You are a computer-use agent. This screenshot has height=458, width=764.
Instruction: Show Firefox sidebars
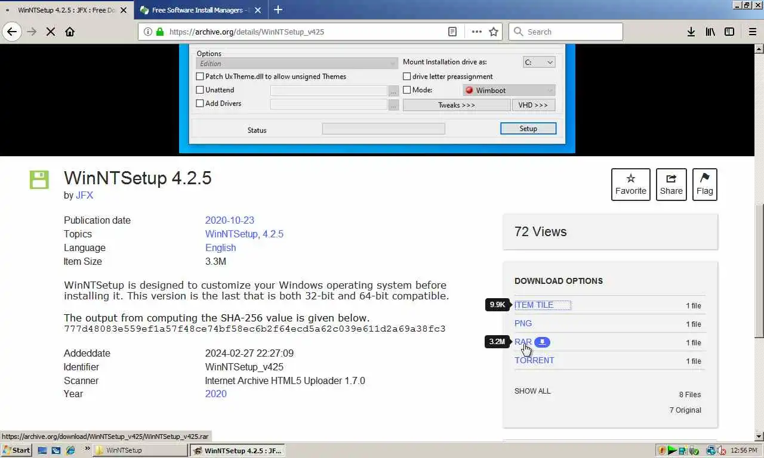(x=729, y=32)
